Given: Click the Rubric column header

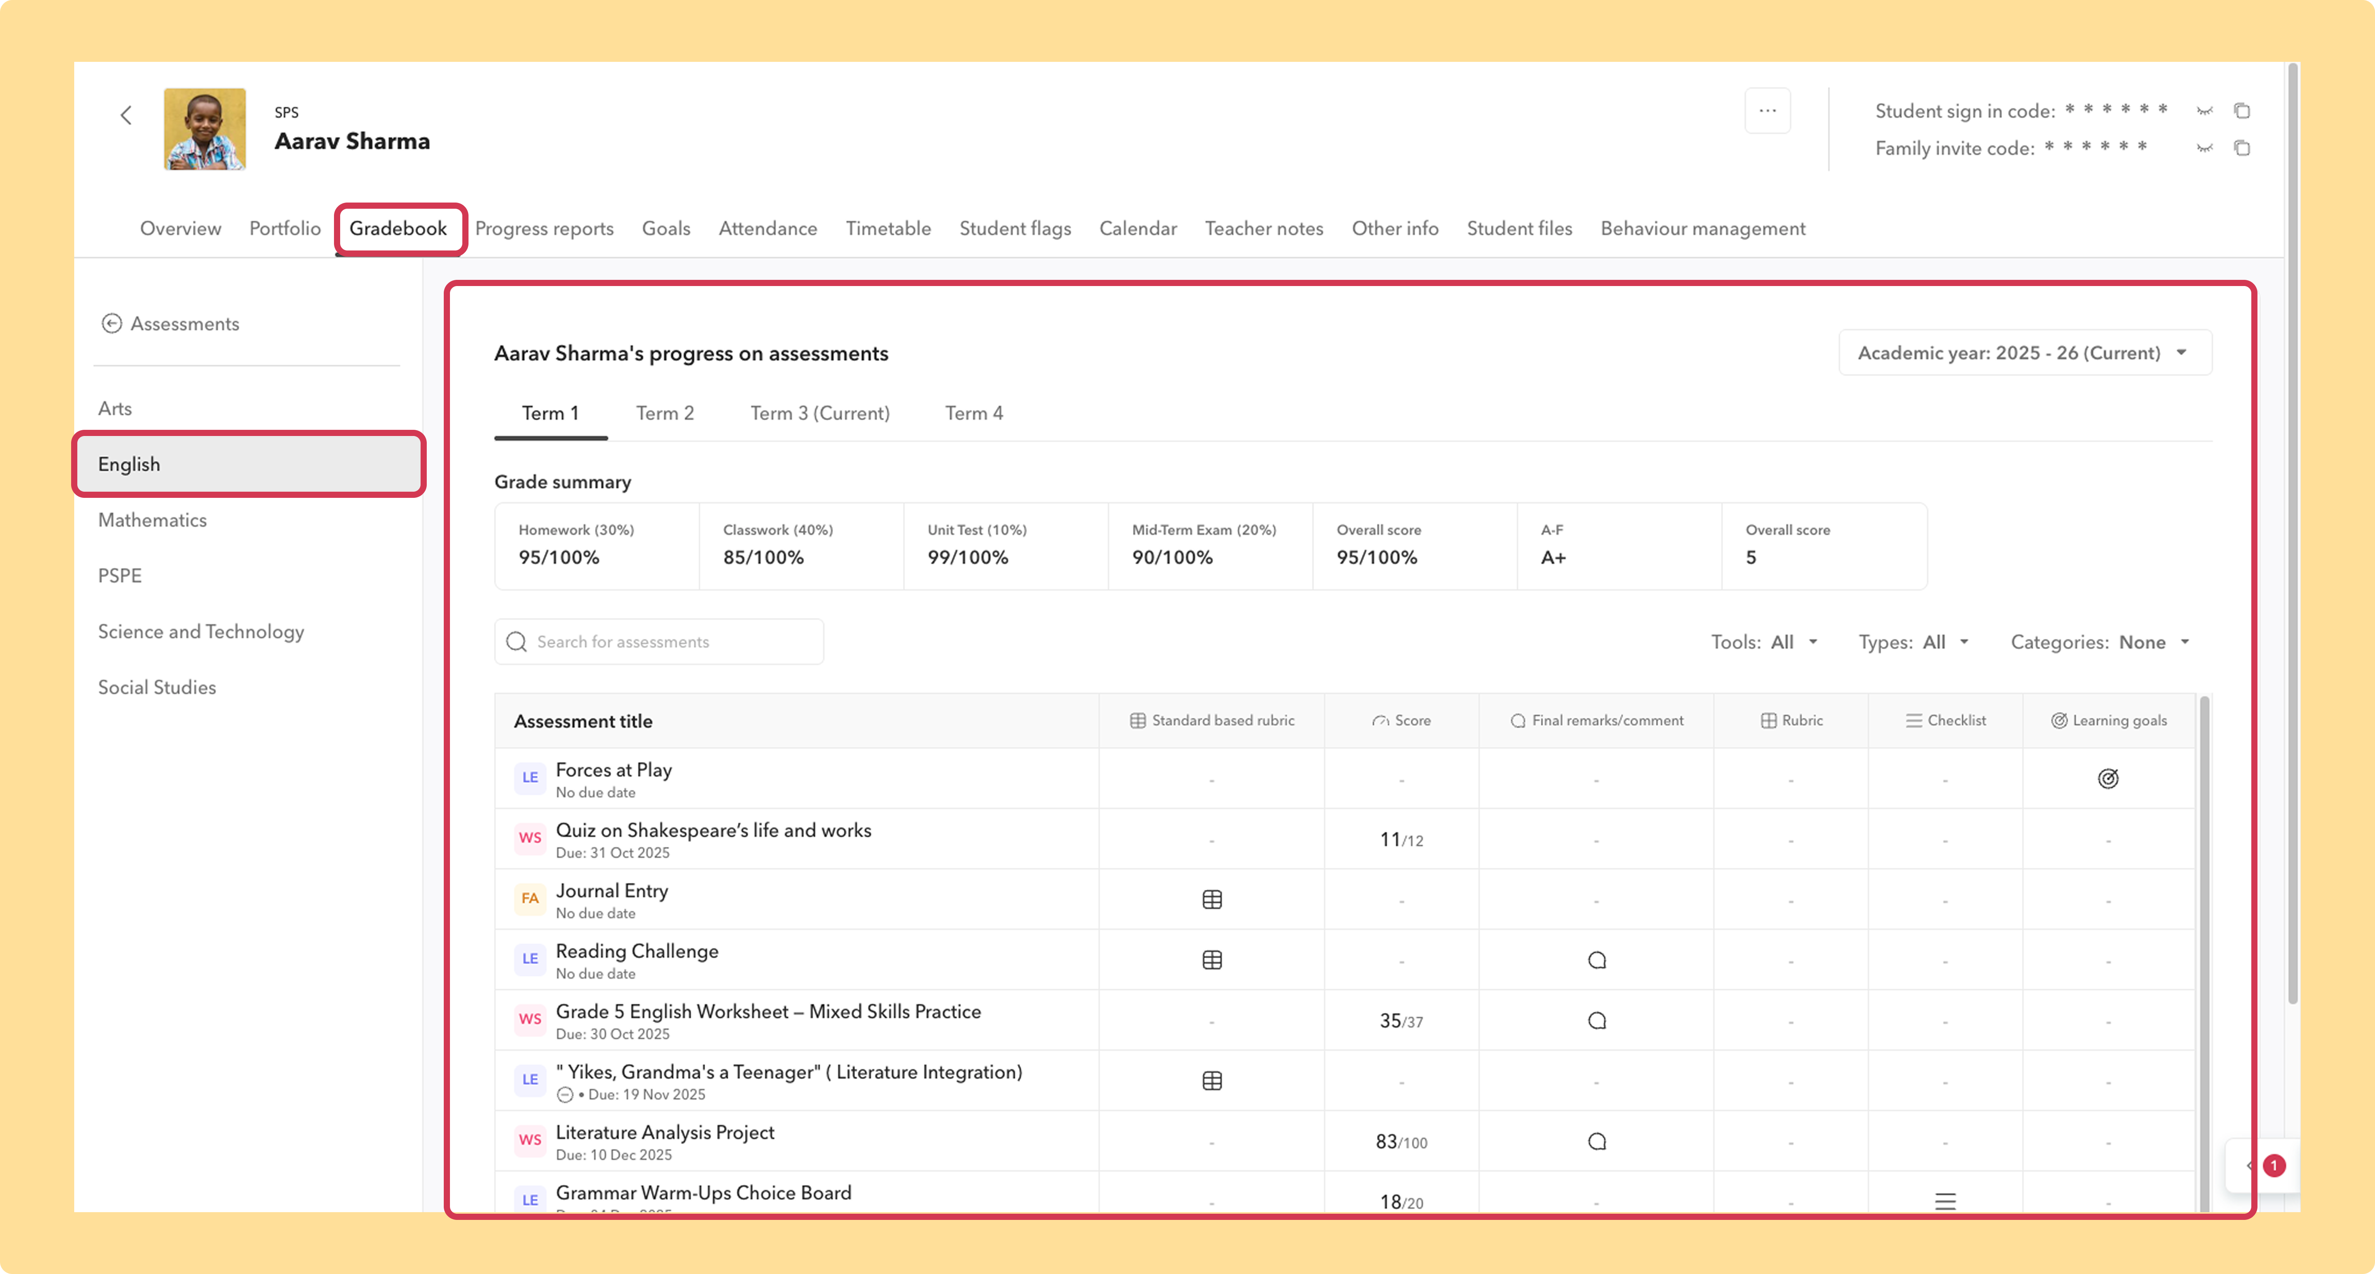Looking at the screenshot, I should (x=1791, y=721).
